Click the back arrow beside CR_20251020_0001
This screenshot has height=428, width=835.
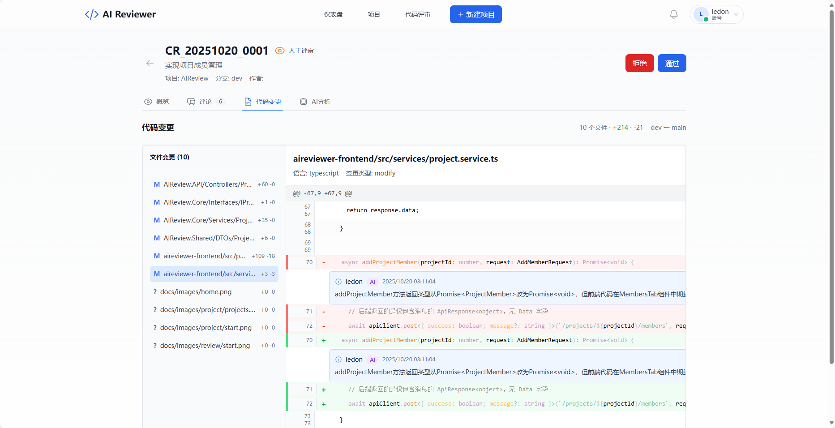[150, 63]
